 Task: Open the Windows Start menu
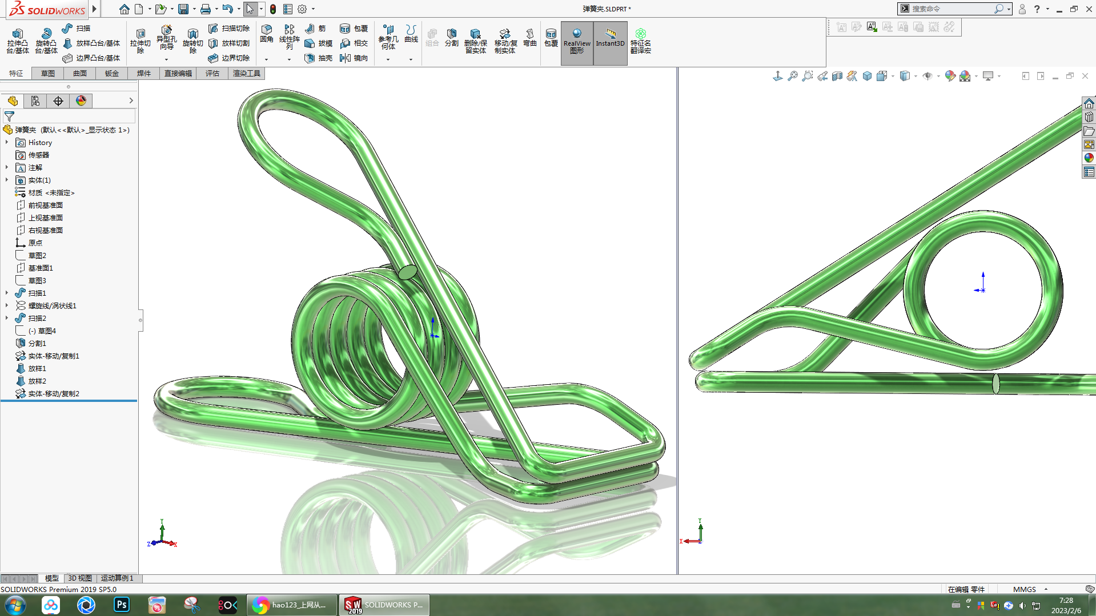click(x=15, y=605)
